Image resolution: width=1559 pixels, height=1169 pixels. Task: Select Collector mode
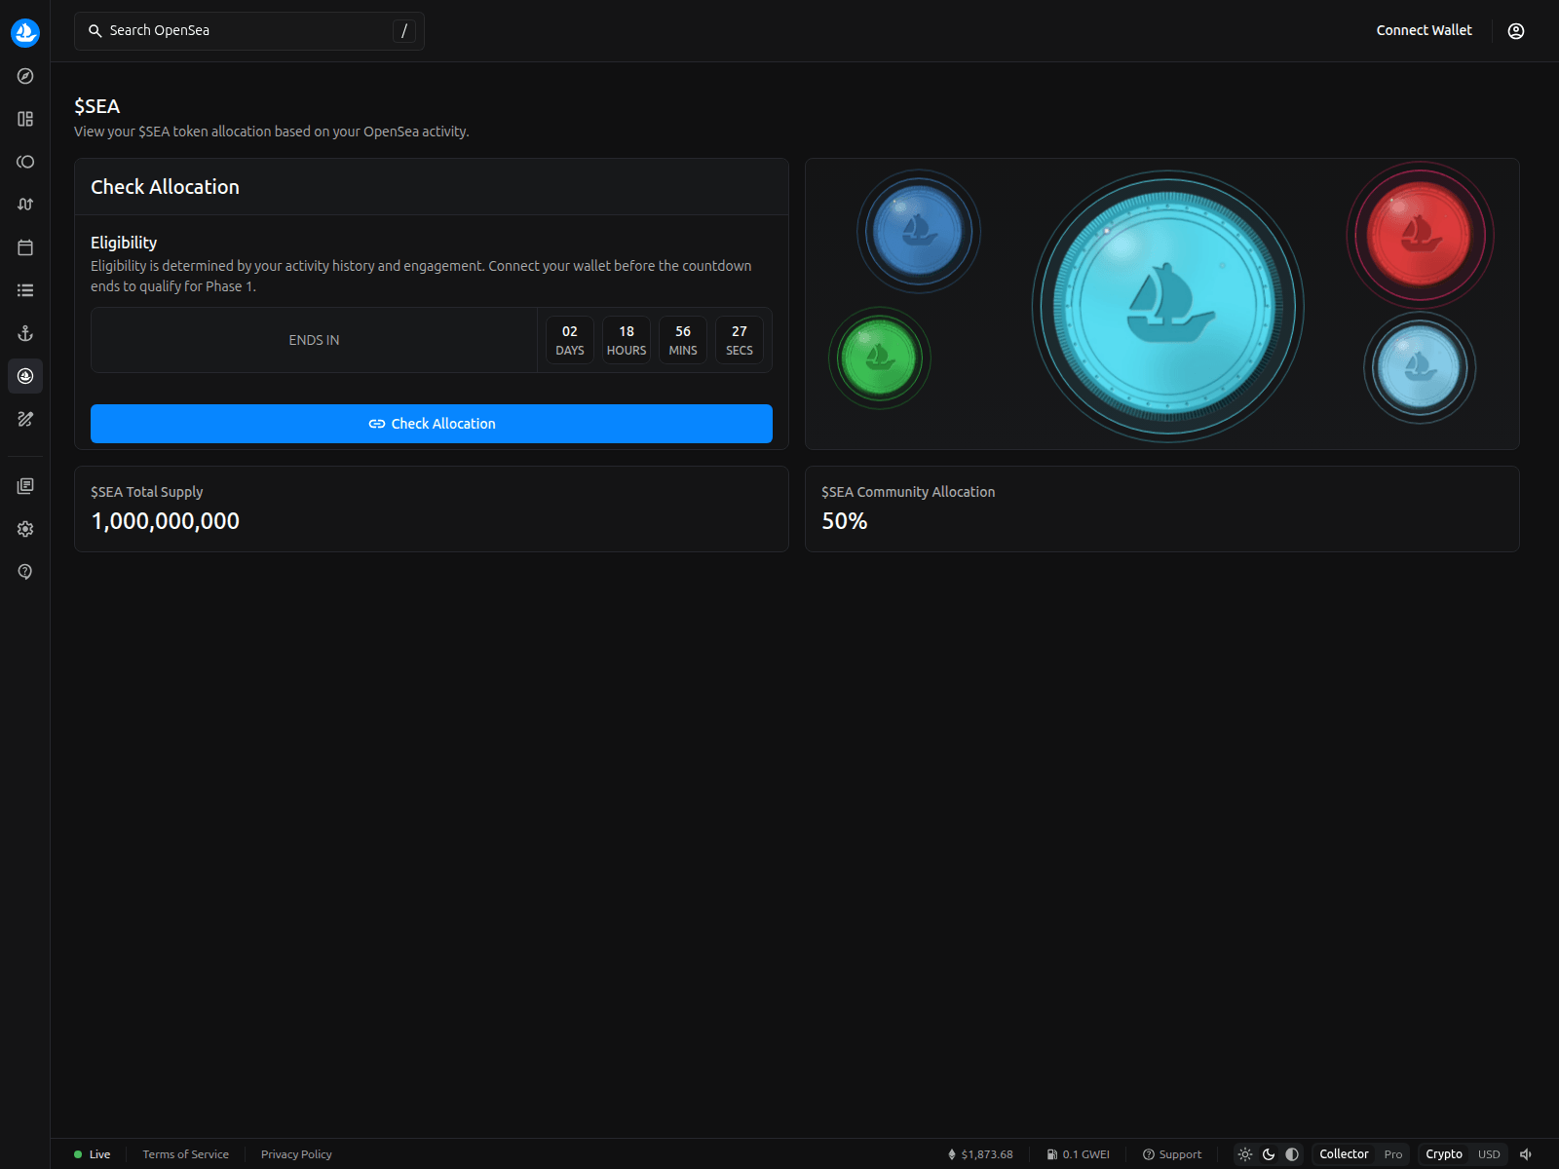[1344, 1154]
